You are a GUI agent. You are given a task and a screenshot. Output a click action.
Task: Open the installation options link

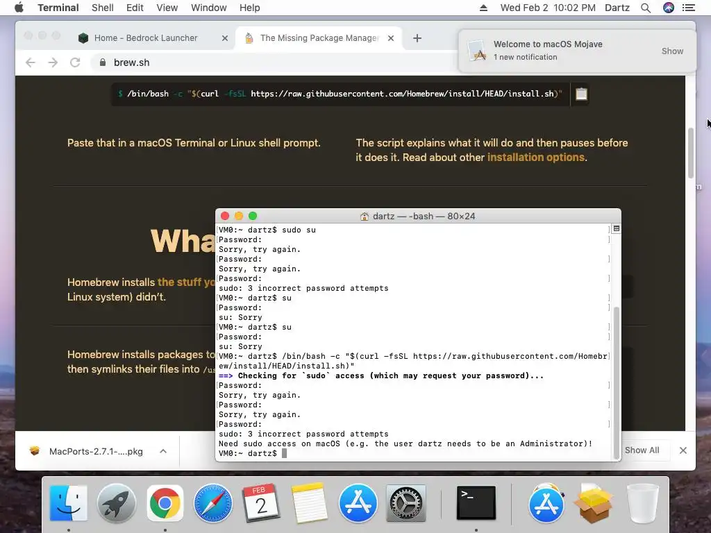(535, 158)
